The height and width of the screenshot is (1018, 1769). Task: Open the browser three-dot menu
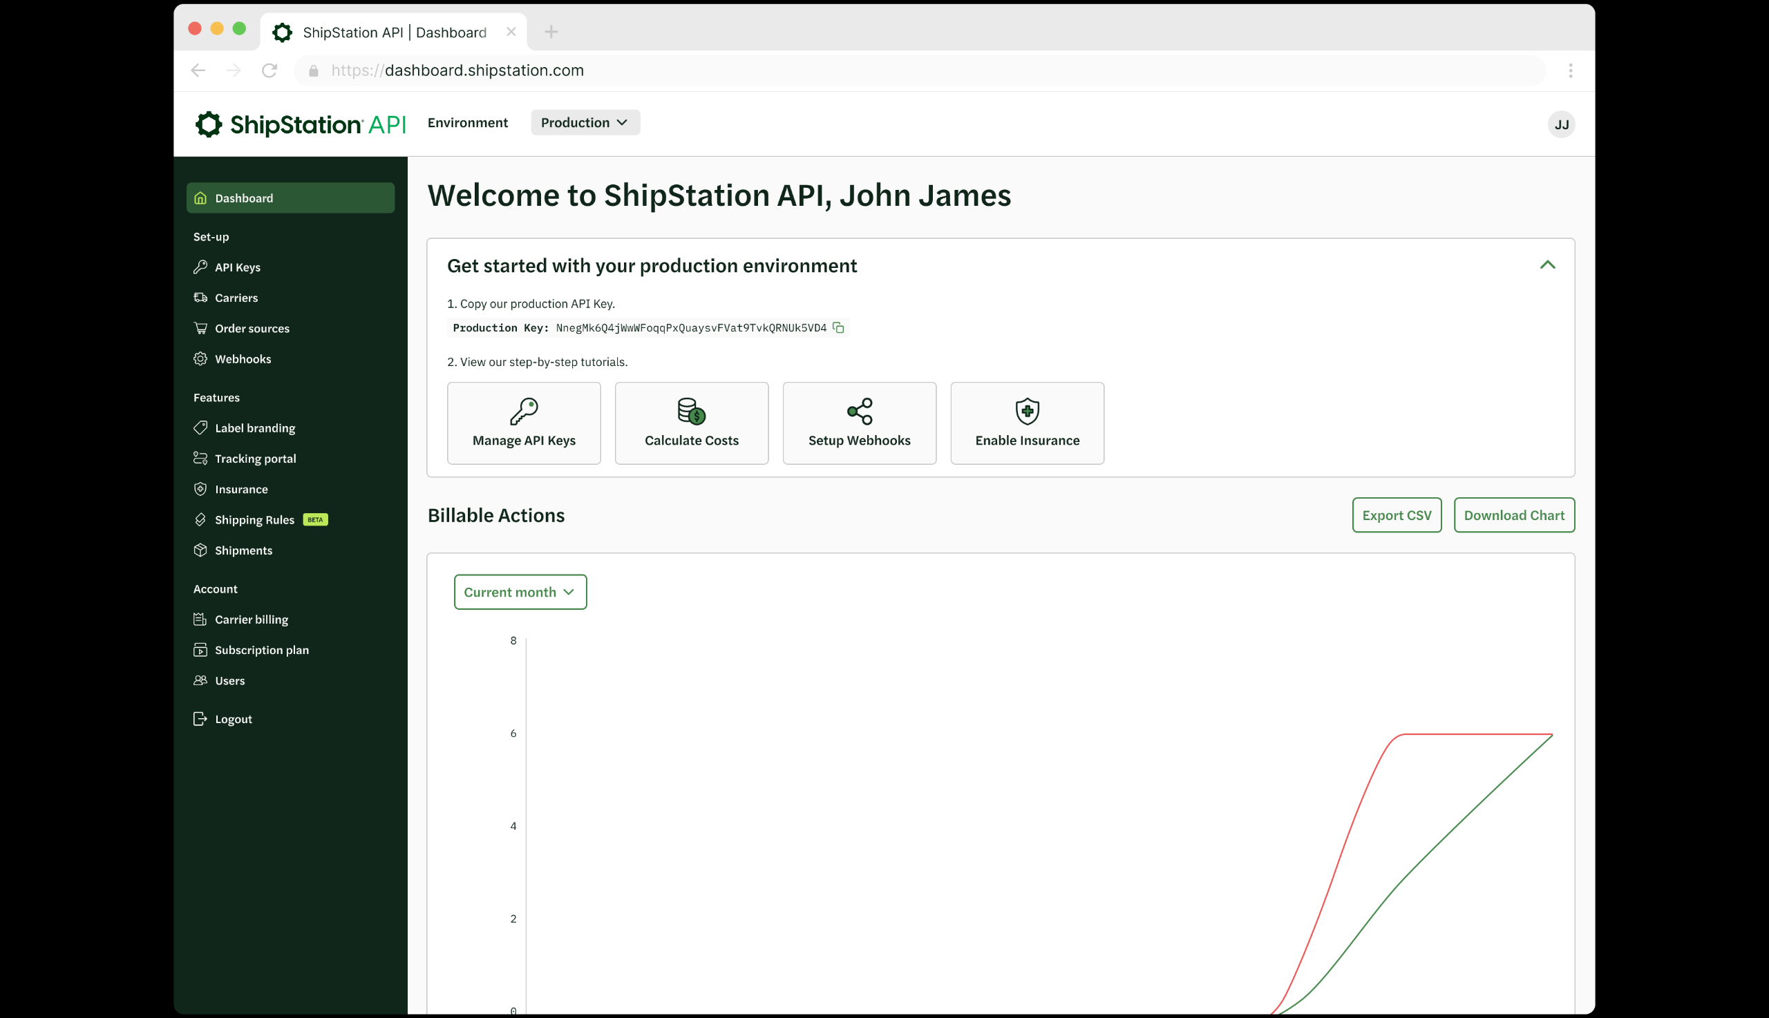click(1571, 70)
